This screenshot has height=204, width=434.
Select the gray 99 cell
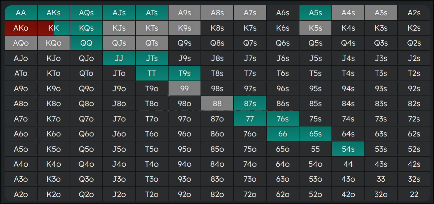coord(185,89)
